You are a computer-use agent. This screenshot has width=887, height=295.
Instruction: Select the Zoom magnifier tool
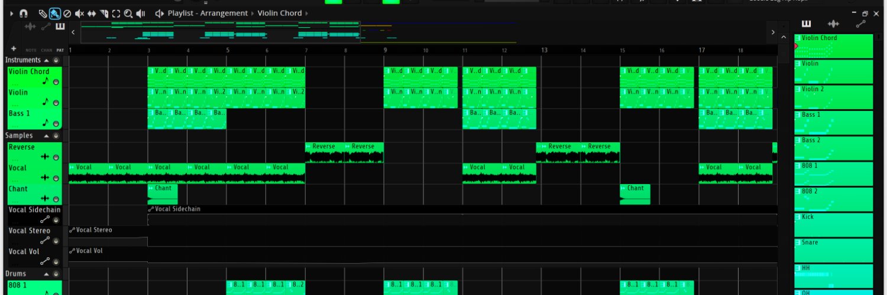coord(128,13)
